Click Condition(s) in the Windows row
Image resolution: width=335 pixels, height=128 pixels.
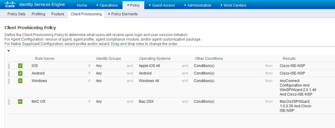click(204, 81)
